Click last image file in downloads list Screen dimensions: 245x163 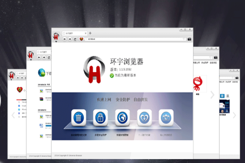point(41,136)
